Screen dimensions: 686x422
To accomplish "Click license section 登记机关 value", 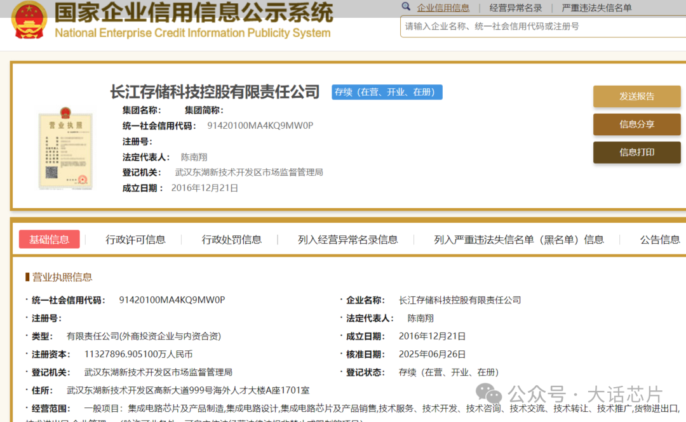I will 158,372.
